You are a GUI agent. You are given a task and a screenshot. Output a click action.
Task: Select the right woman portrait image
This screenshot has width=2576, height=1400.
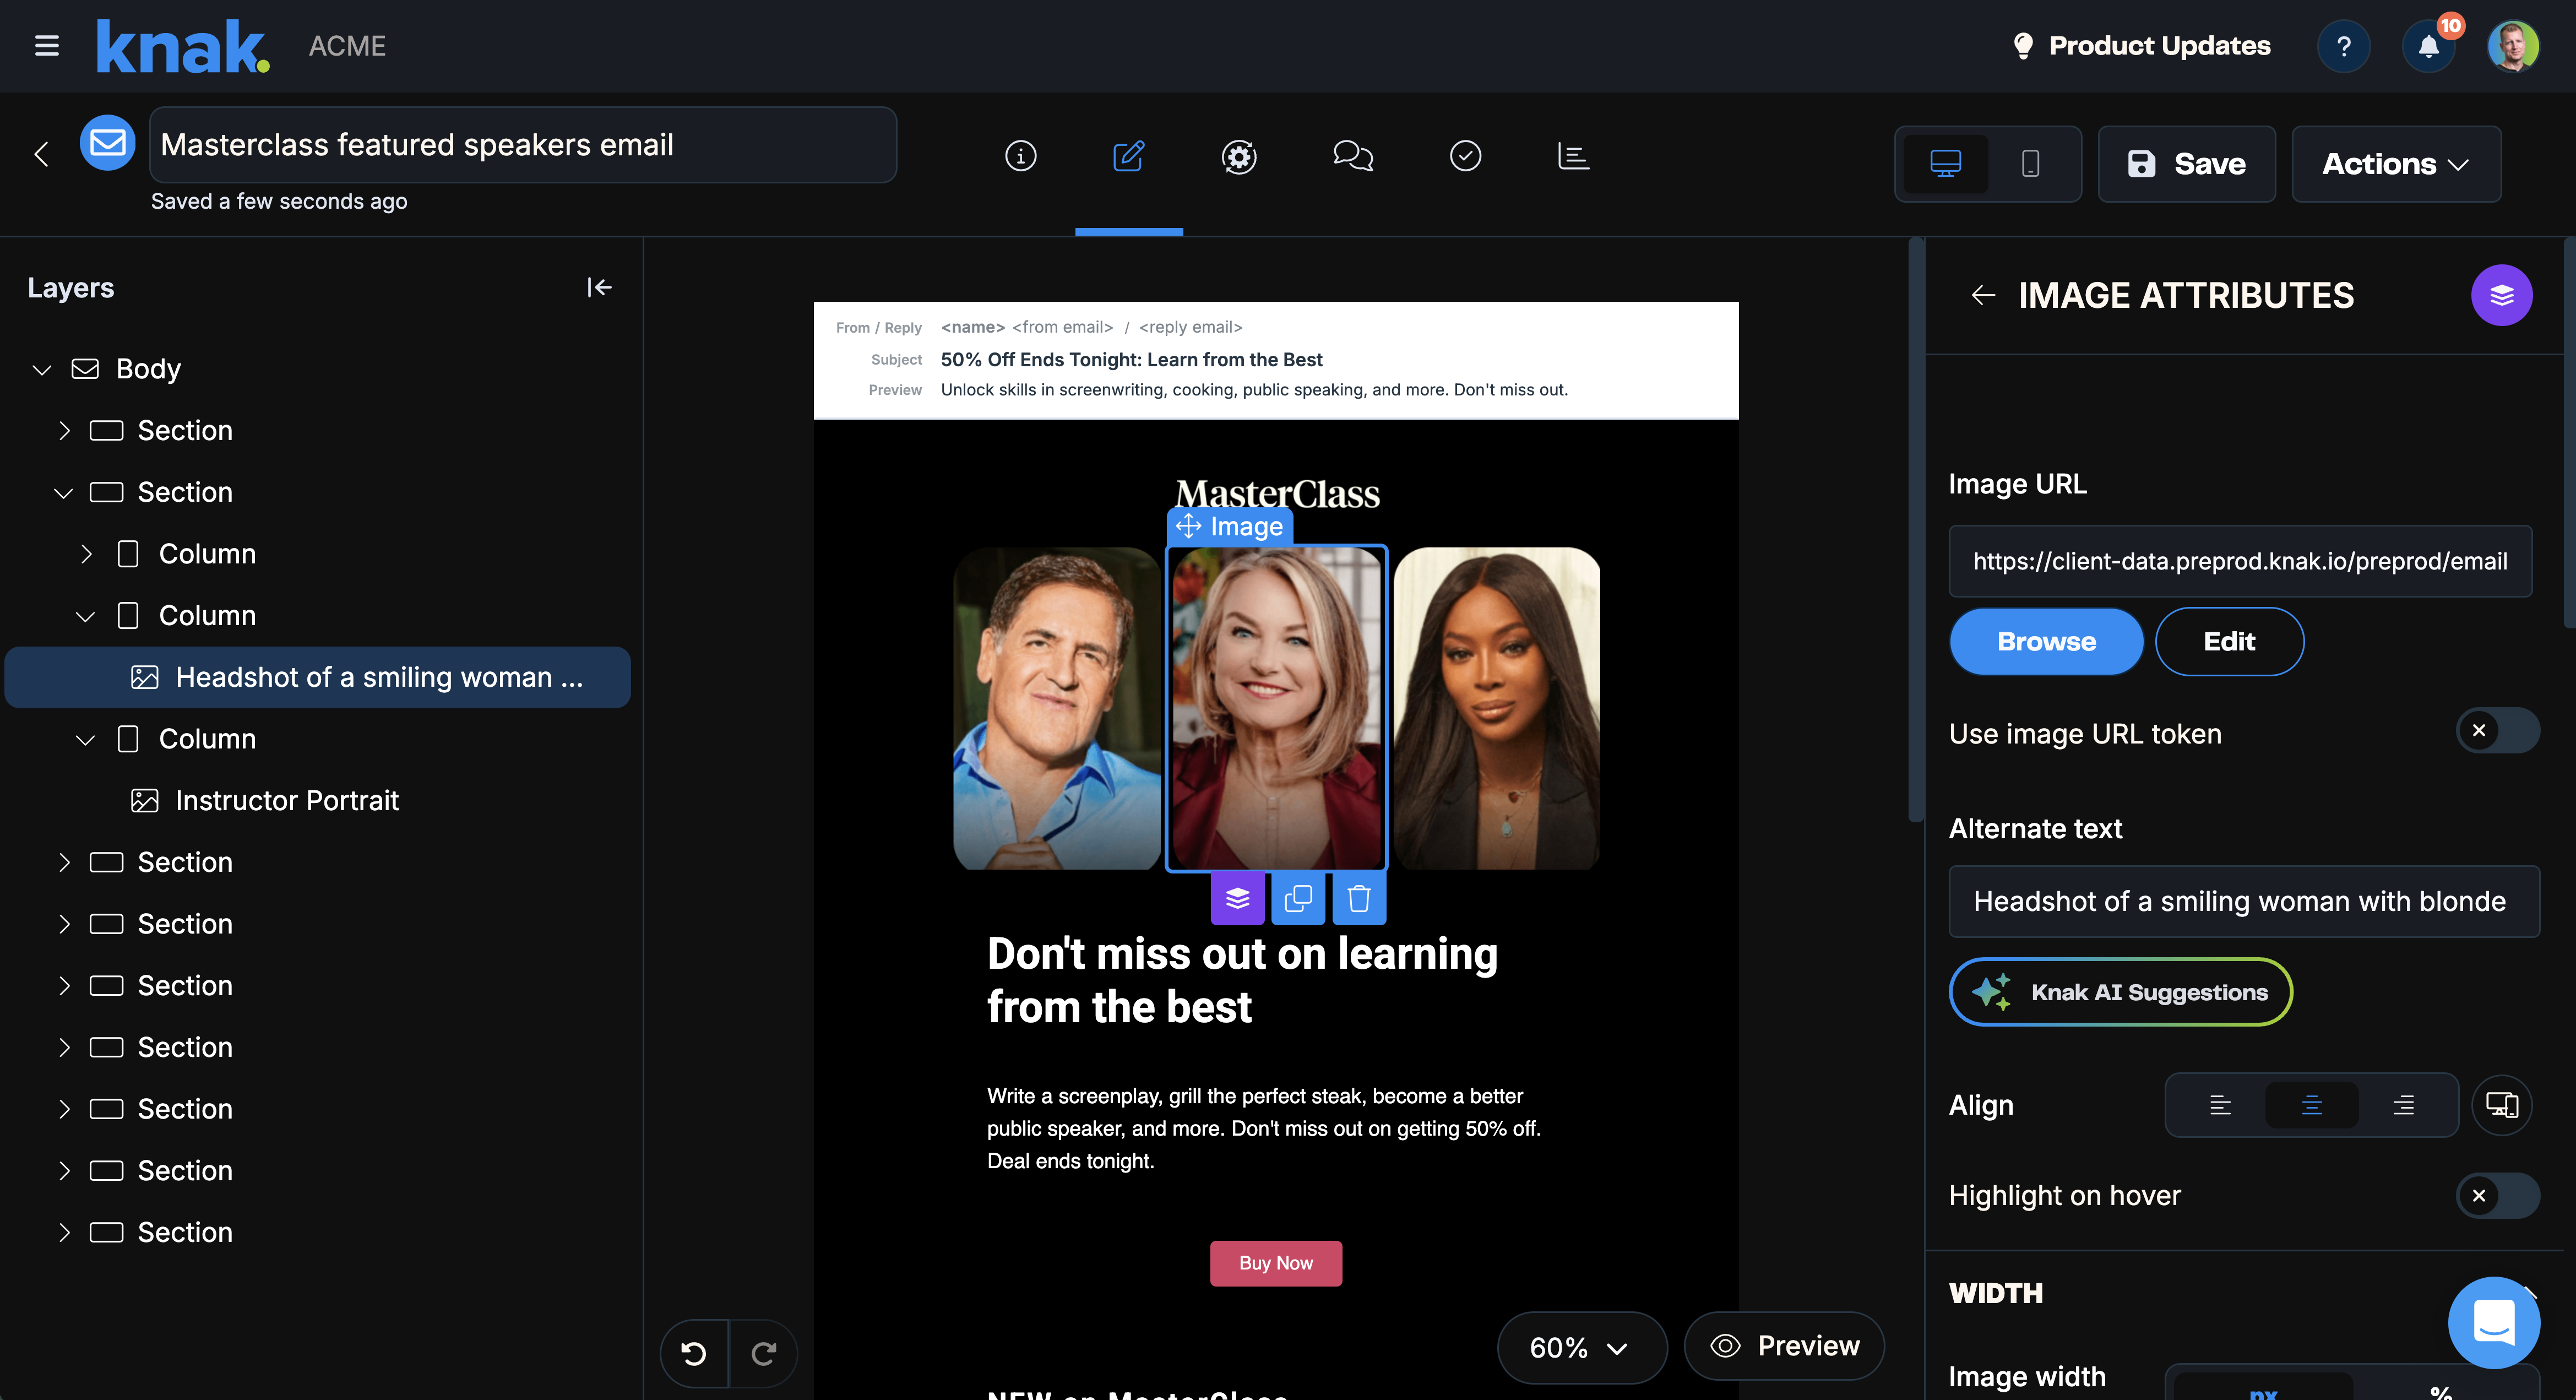(x=1497, y=708)
